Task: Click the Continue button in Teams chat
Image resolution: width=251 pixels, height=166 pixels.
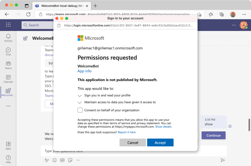Action: click(x=213, y=135)
